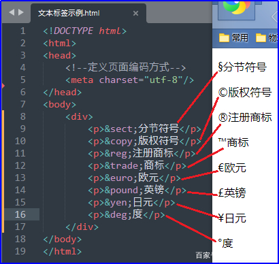Image resolution: width=279 pixels, height=264 pixels.
Task: Click the closing </head> tag line
Action: (x=63, y=92)
